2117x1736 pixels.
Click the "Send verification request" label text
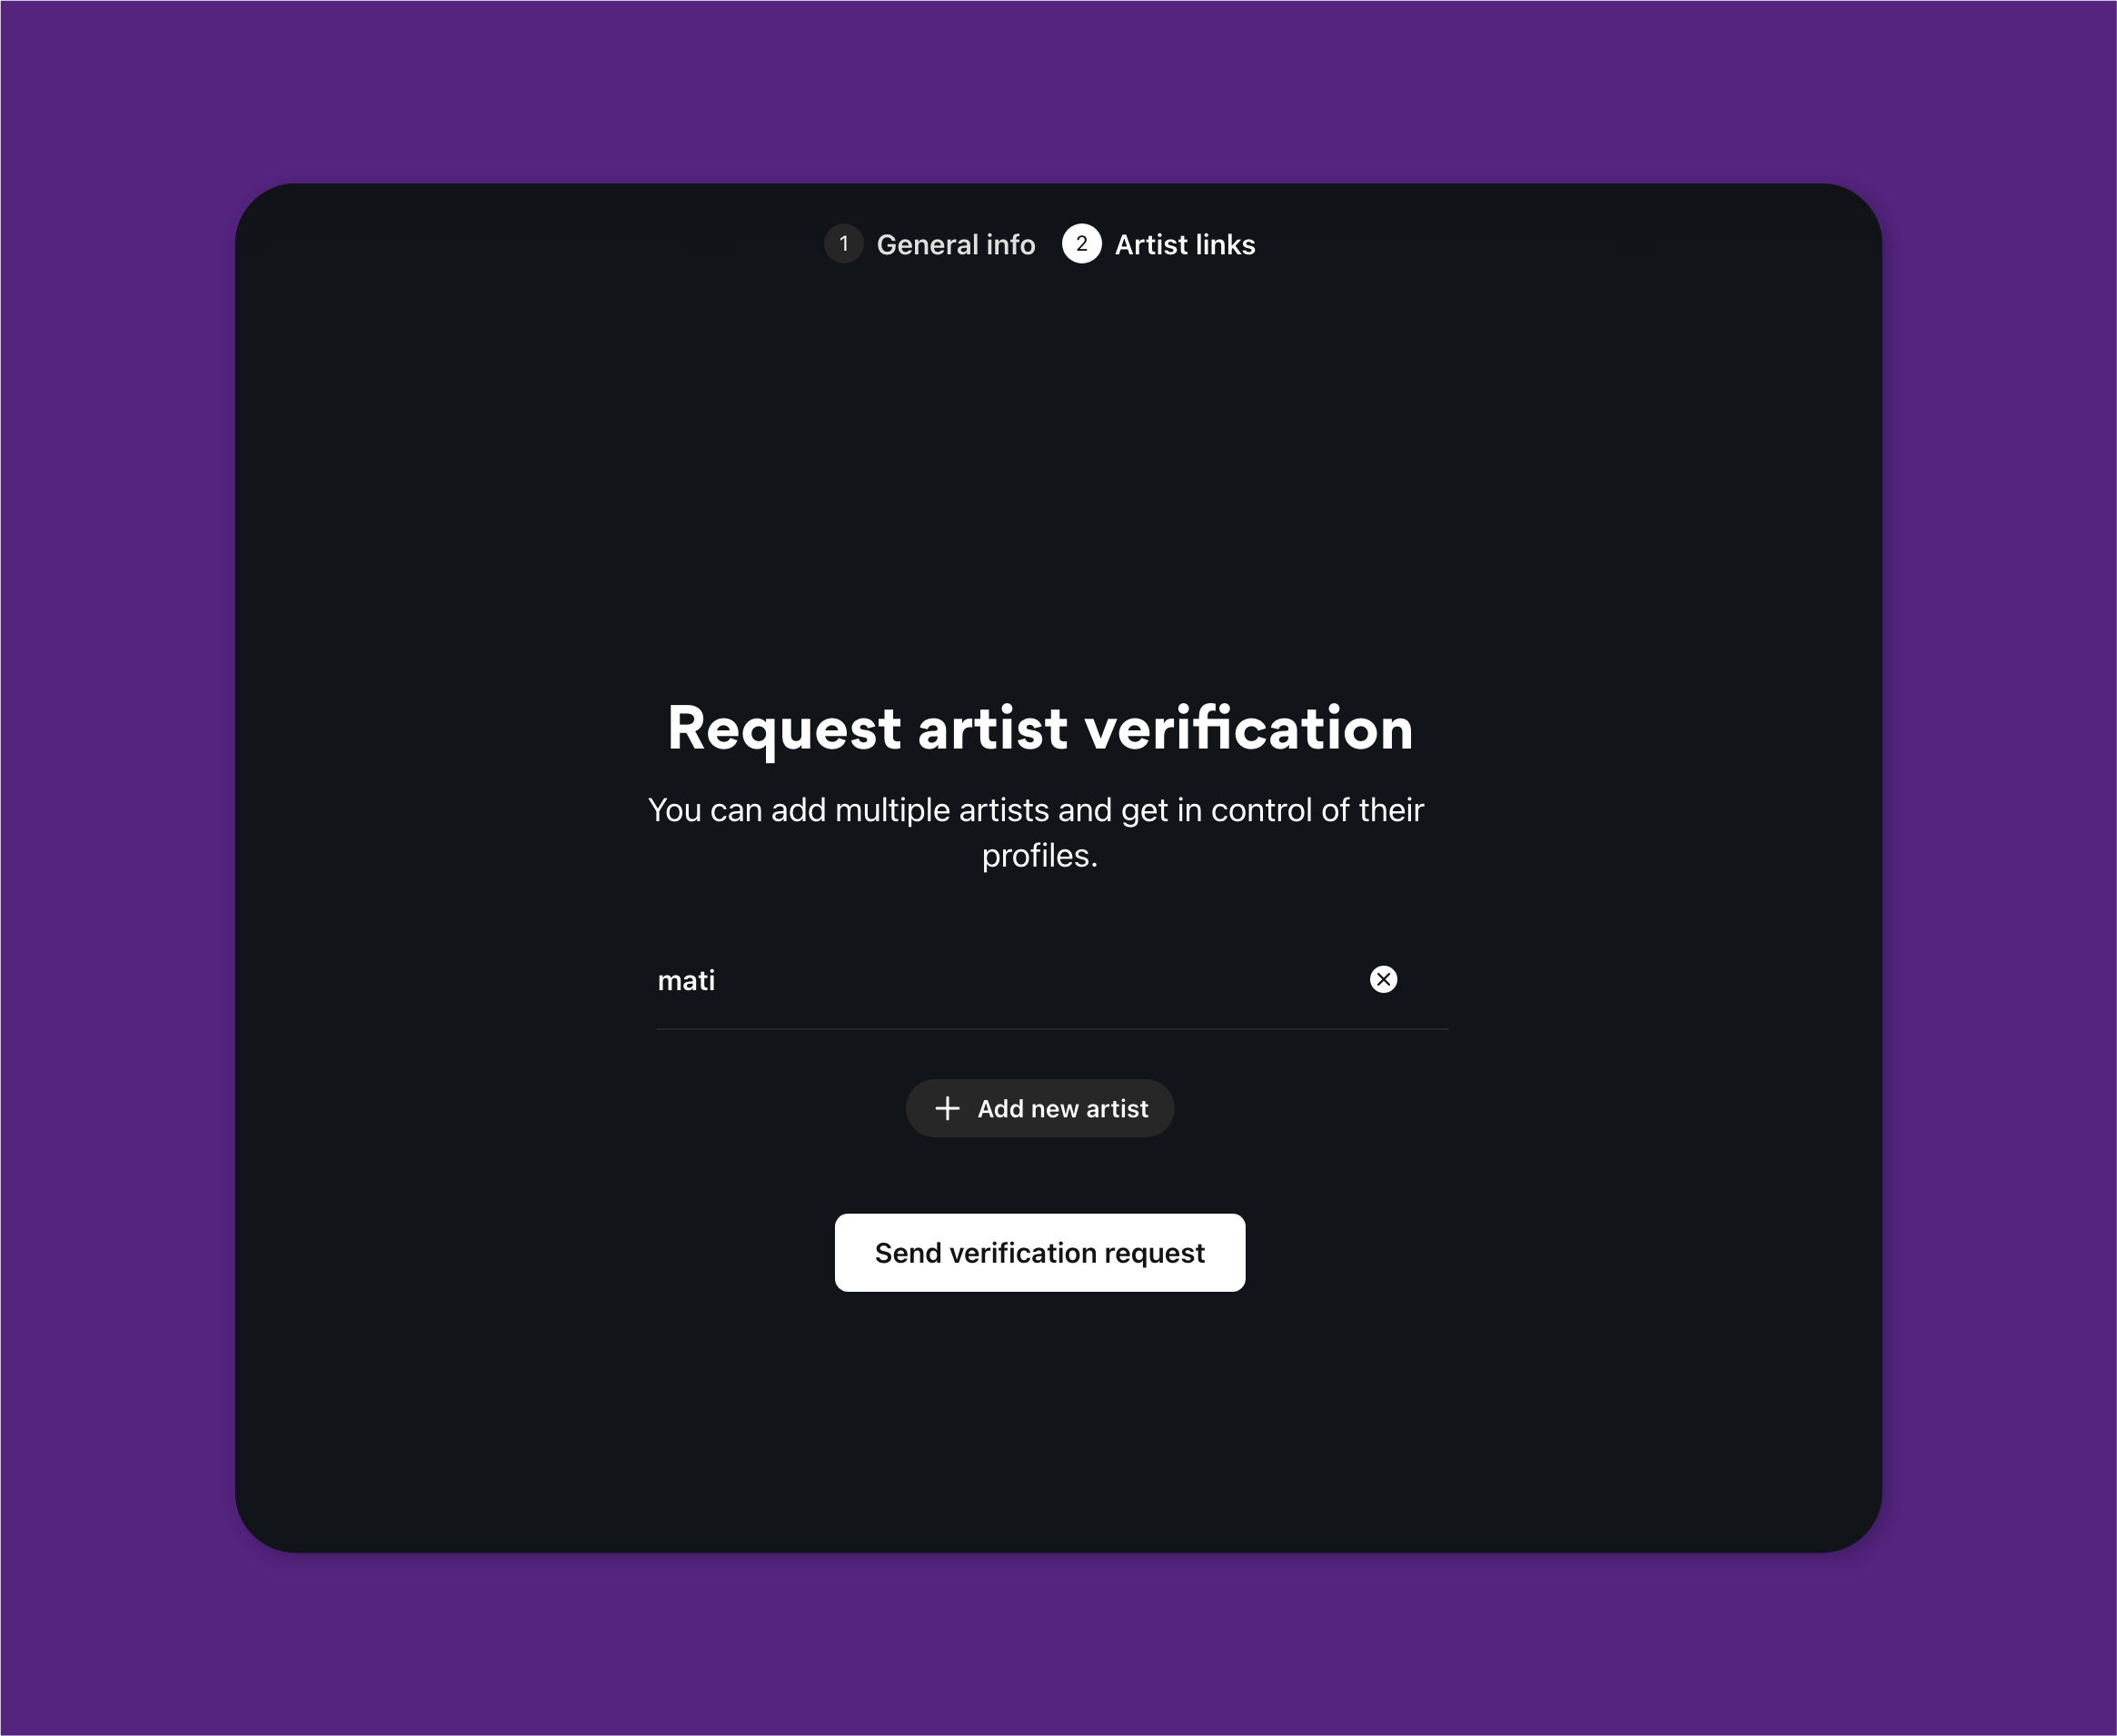point(1039,1253)
